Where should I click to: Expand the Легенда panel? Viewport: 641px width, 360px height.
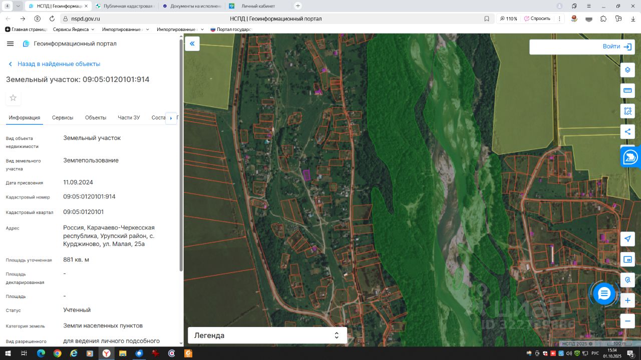point(267,335)
